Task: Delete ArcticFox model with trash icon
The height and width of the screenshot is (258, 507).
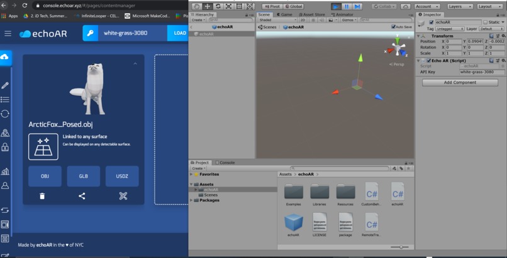Action: point(42,196)
